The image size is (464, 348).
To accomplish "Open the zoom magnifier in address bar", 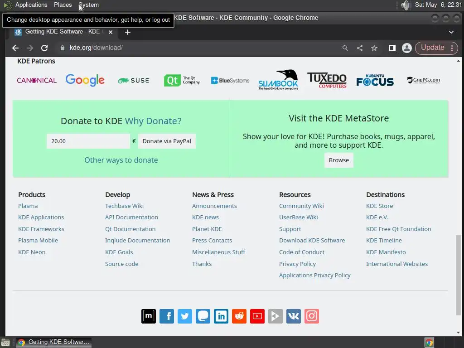I will point(345,48).
